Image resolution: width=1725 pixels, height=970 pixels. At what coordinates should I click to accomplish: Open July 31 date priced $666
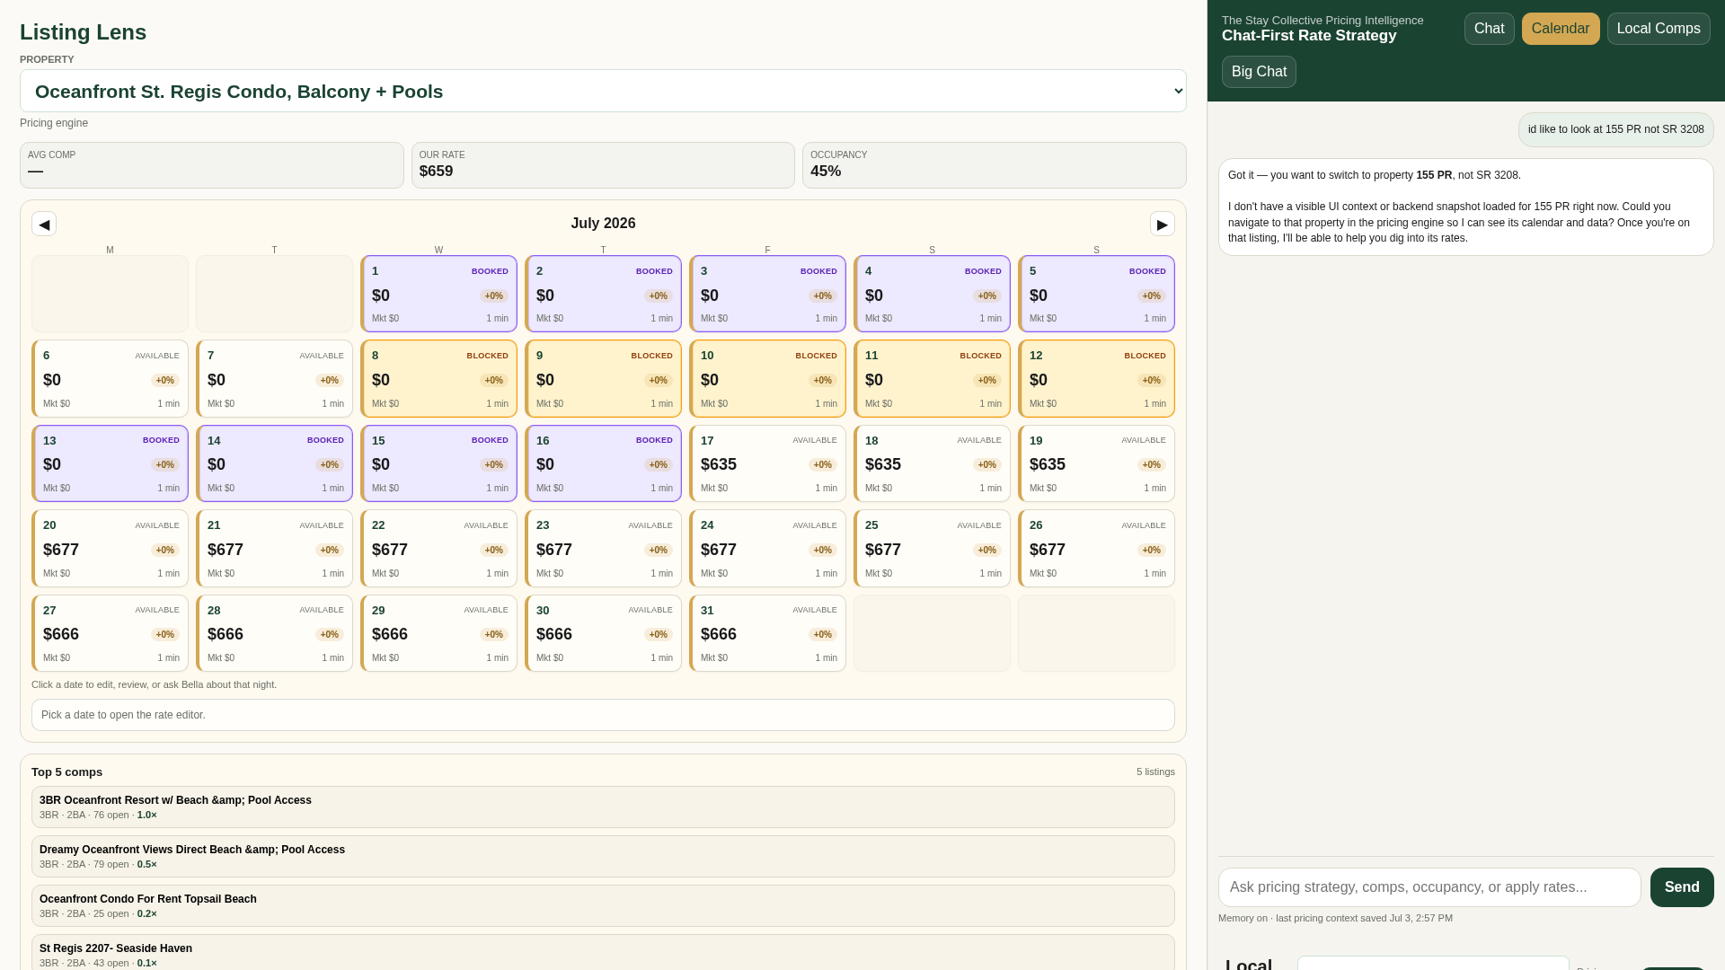coord(767,633)
